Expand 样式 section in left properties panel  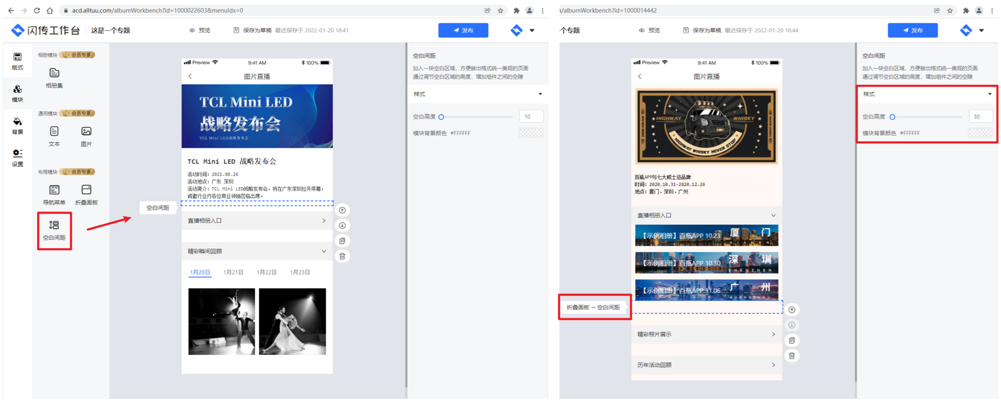[x=477, y=94]
